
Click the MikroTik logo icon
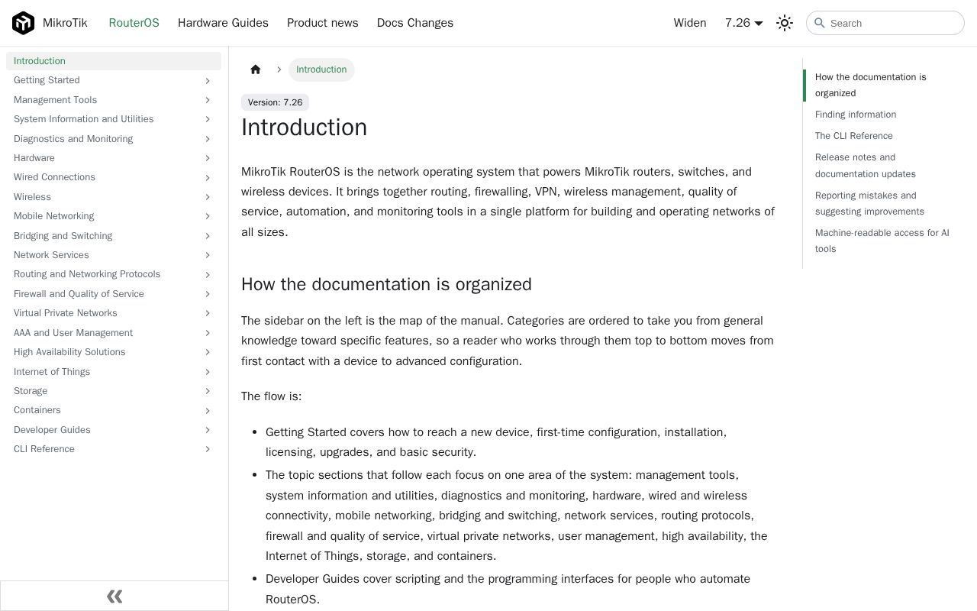(x=24, y=23)
